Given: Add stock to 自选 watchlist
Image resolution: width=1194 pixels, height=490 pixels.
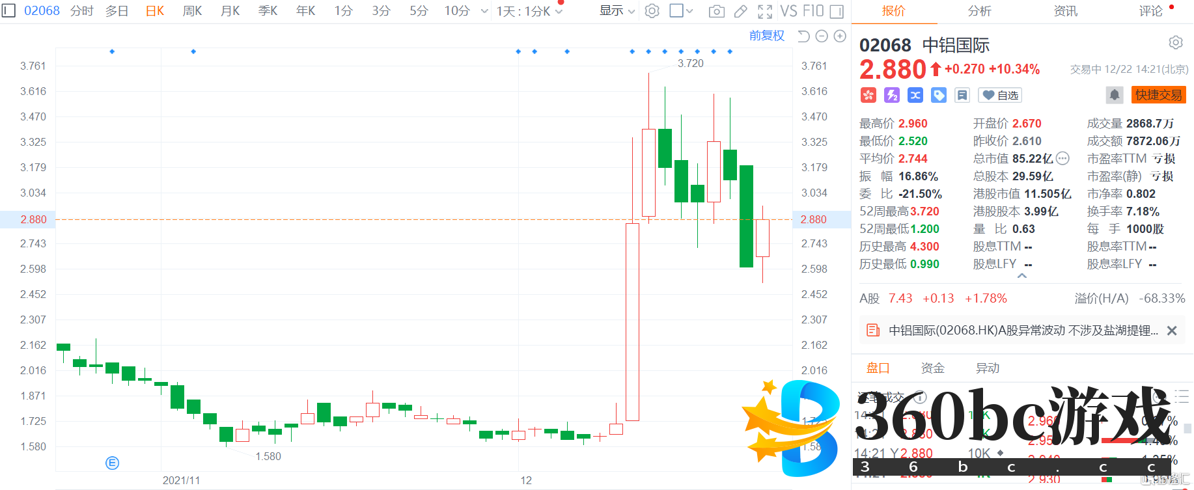Looking at the screenshot, I should click(x=1000, y=96).
